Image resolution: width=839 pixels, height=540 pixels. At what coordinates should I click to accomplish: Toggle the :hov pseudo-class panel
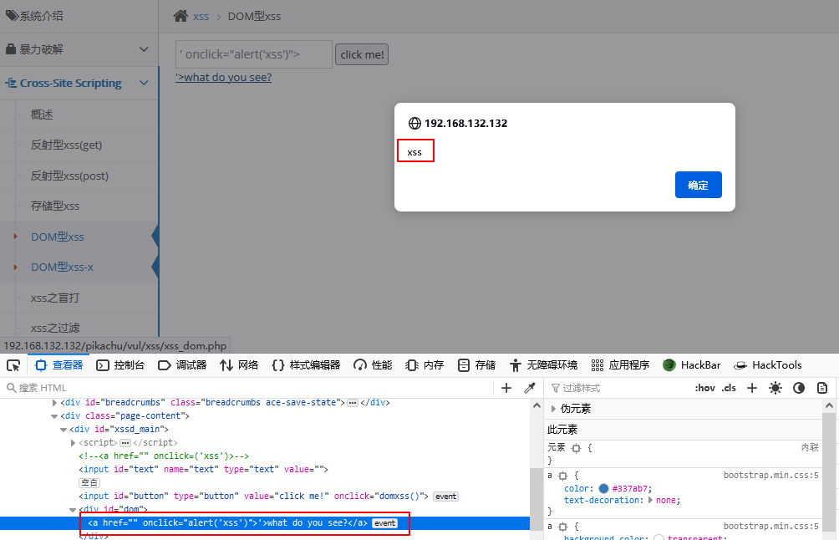704,388
